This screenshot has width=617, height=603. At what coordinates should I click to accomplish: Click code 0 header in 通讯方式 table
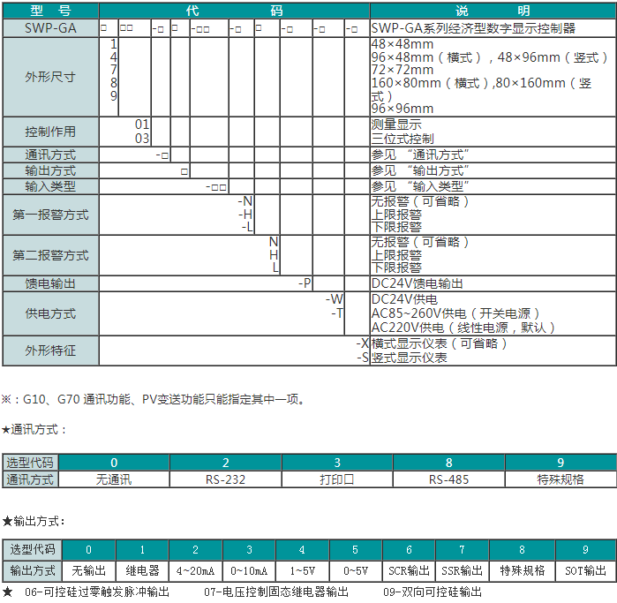114,463
